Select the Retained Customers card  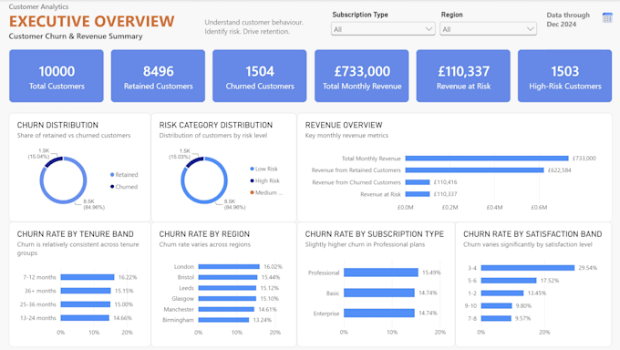[158, 76]
